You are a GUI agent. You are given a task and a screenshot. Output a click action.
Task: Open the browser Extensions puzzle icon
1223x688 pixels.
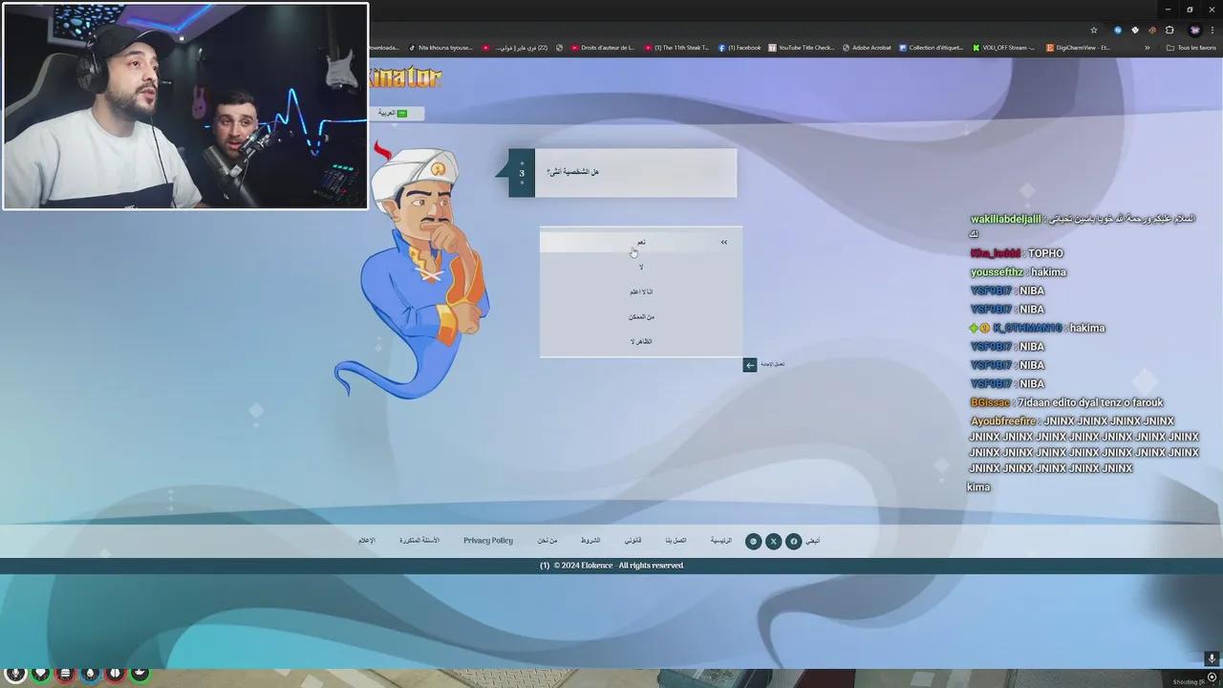(1169, 30)
